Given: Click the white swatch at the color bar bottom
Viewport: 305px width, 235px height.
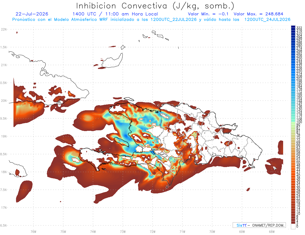Looking at the screenshot, I should click(x=293, y=226).
